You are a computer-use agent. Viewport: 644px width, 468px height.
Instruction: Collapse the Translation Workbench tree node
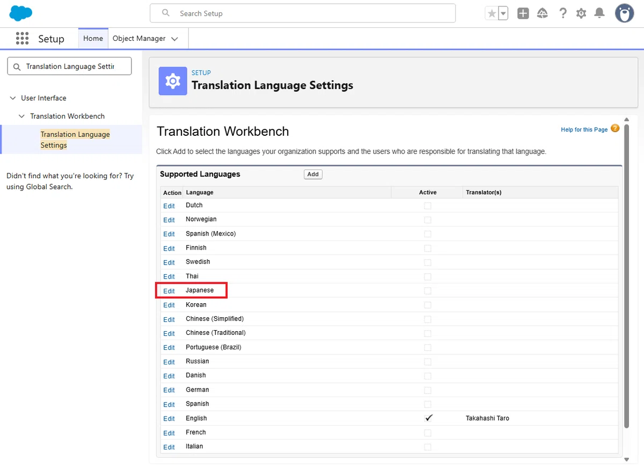click(22, 116)
